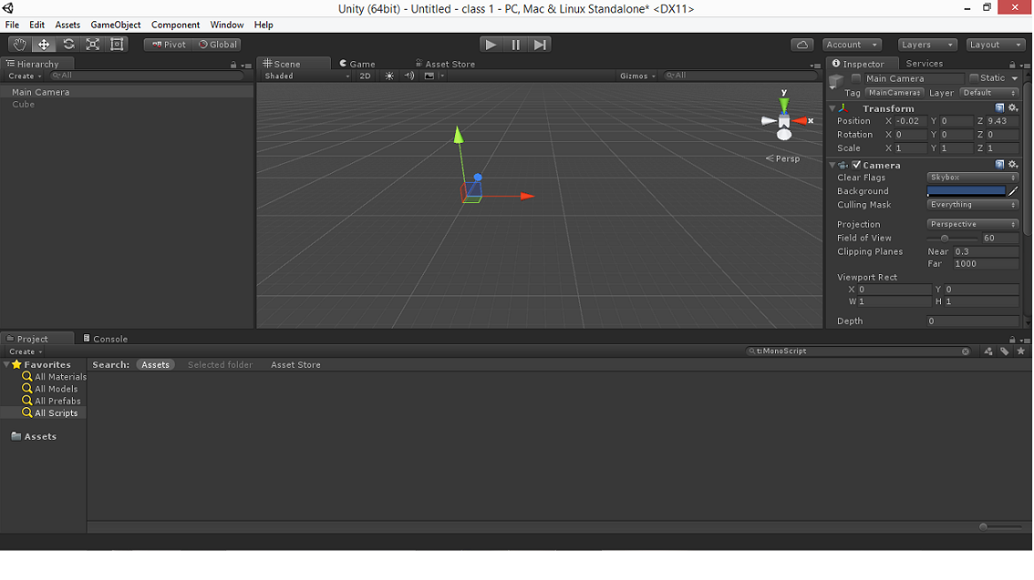Open the Clear Flags dropdown
Image resolution: width=1034 pixels, height=580 pixels.
[971, 177]
